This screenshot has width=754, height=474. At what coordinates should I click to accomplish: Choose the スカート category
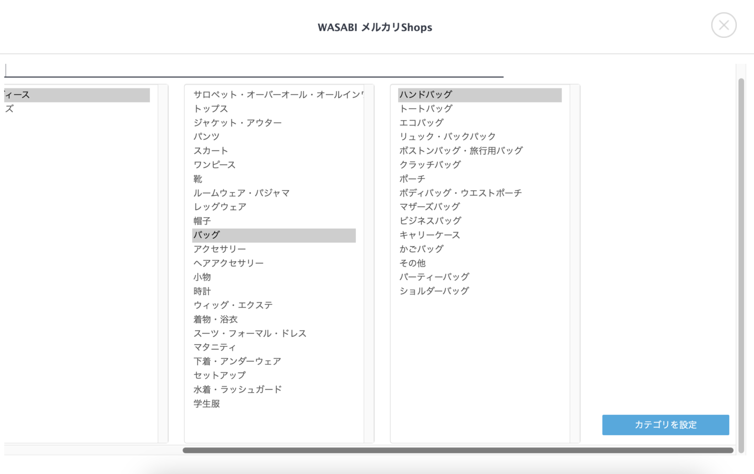211,151
